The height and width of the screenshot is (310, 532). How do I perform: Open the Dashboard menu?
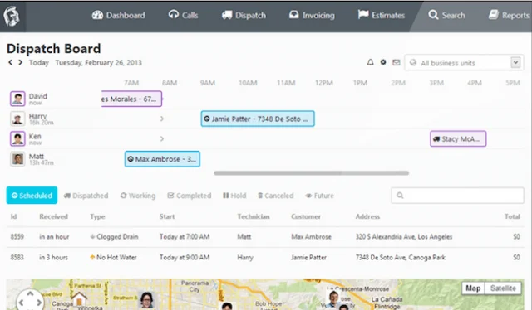118,15
